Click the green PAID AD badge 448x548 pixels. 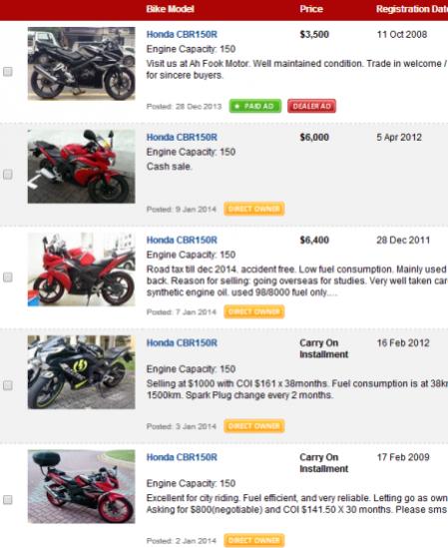point(255,106)
